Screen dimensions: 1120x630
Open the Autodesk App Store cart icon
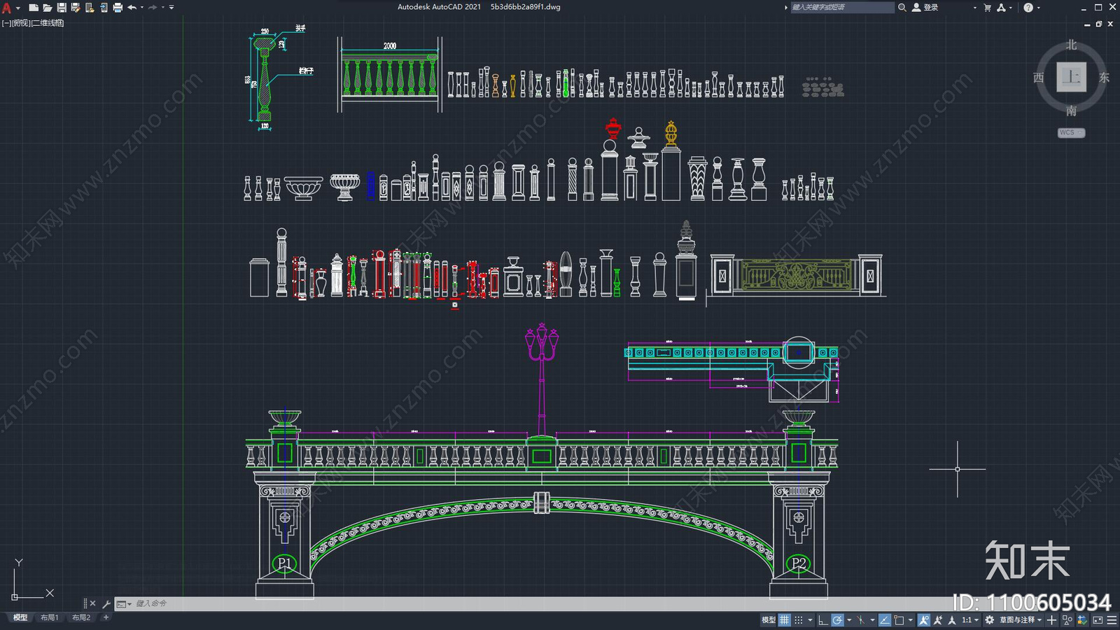click(988, 8)
